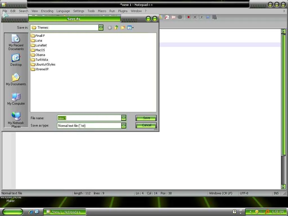Open the Macro menu
Screen dimensions: 288x216
[x=102, y=11]
